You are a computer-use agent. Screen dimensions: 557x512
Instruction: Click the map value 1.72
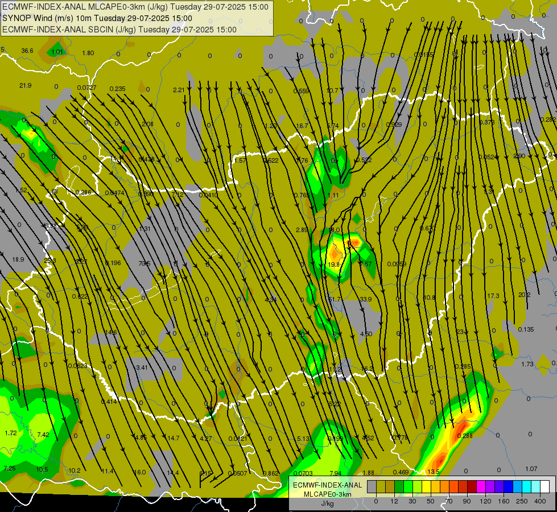[11, 433]
